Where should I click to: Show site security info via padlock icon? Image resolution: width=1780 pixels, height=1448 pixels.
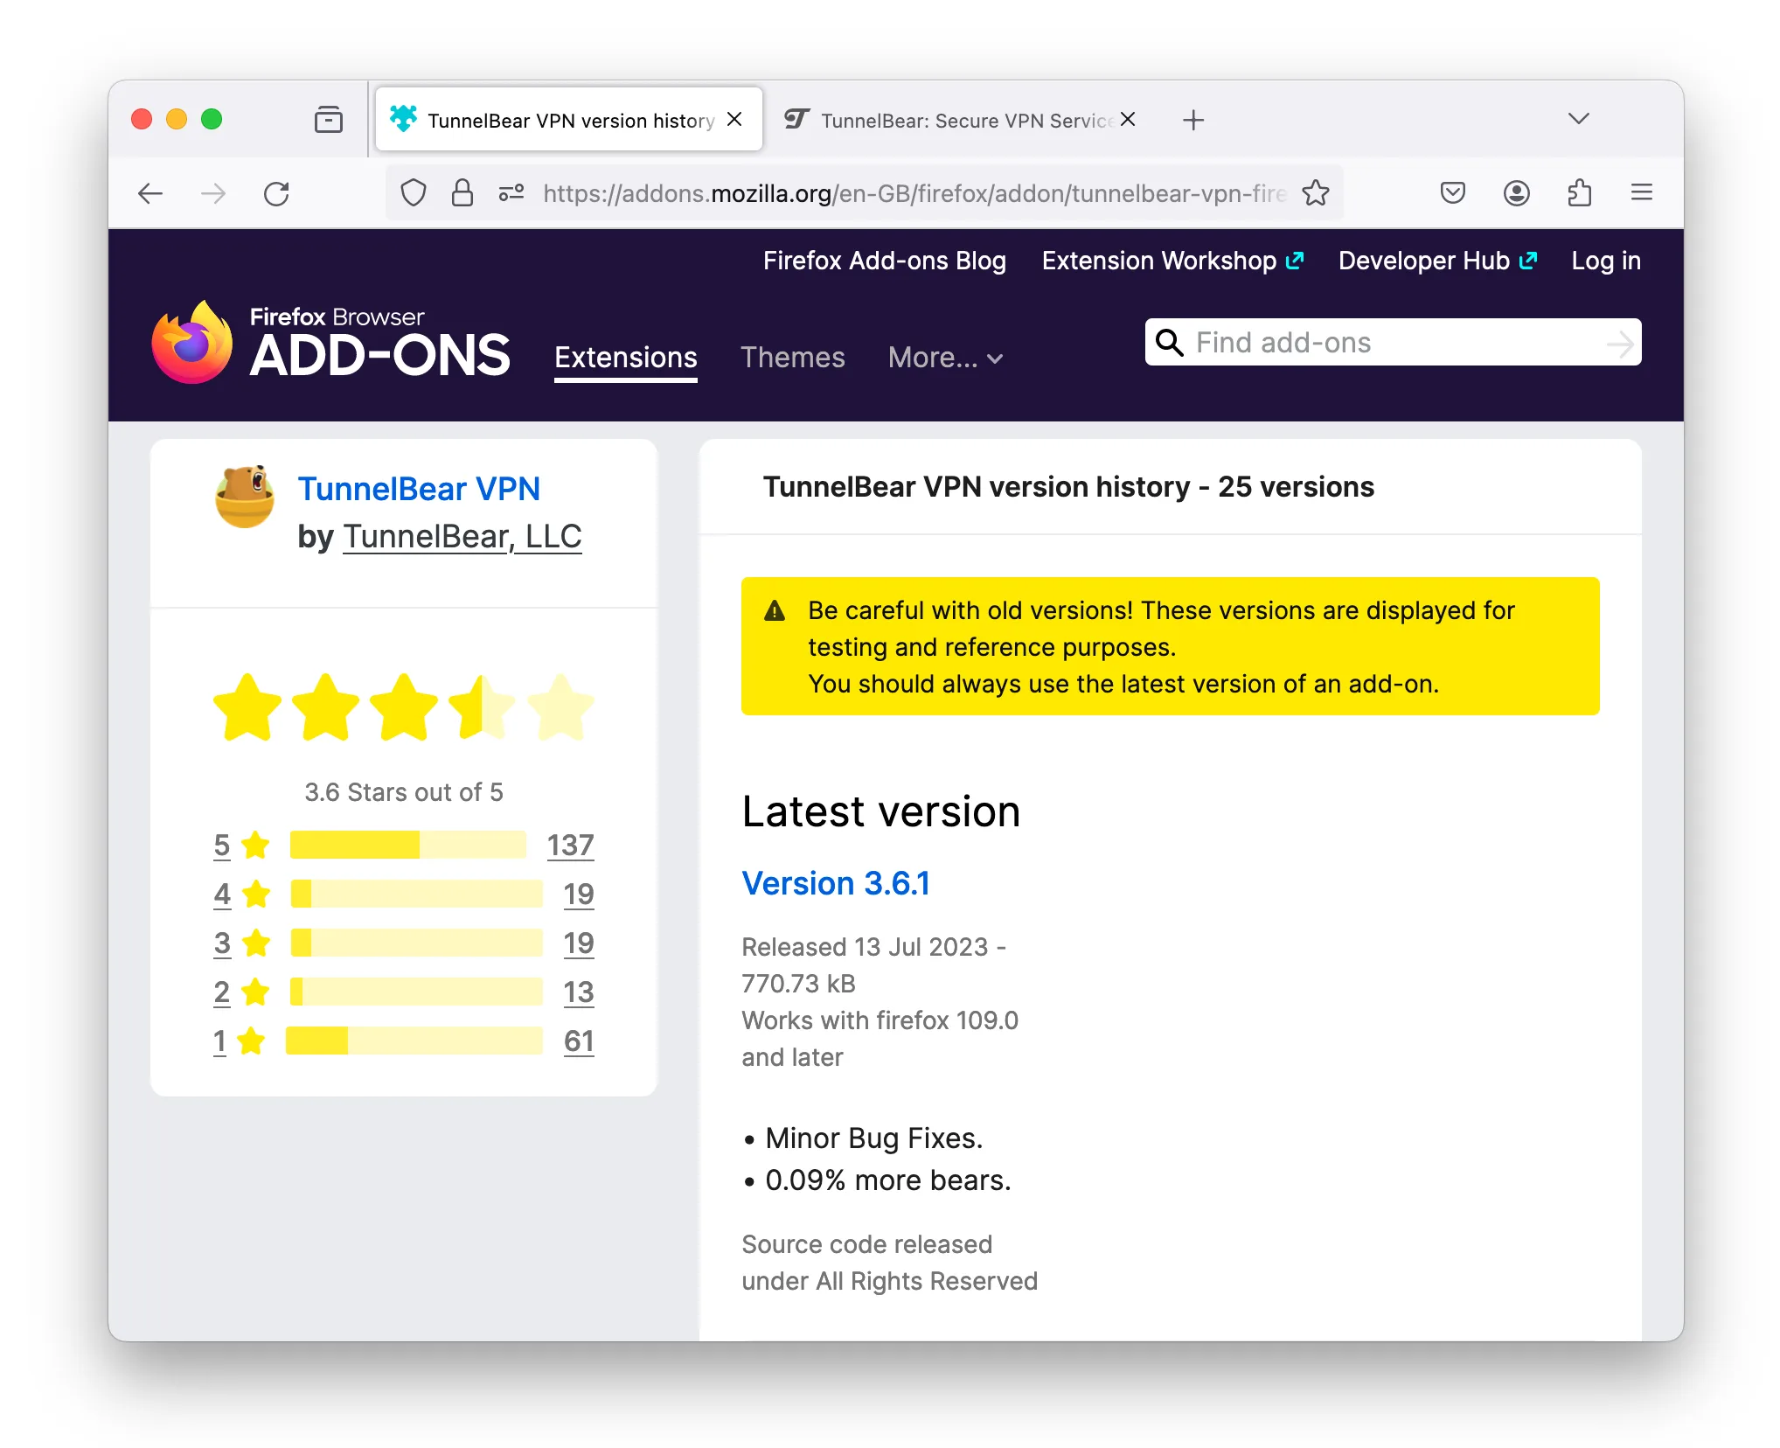click(462, 192)
